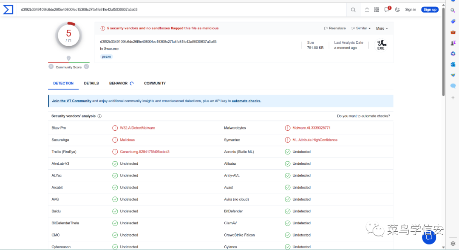Click the ClamAV undetected check icon
459x250 pixels.
point(288,223)
